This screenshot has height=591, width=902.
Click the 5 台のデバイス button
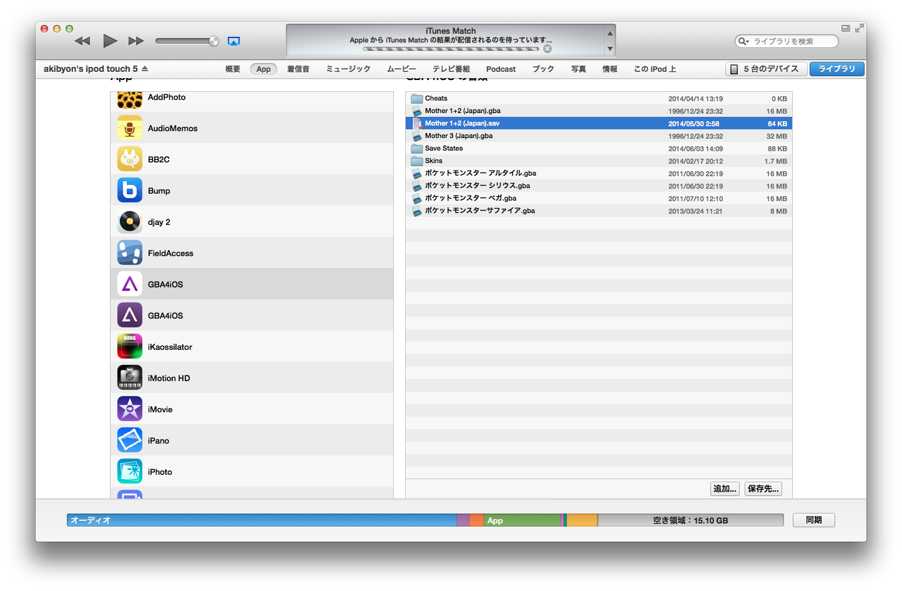click(766, 69)
